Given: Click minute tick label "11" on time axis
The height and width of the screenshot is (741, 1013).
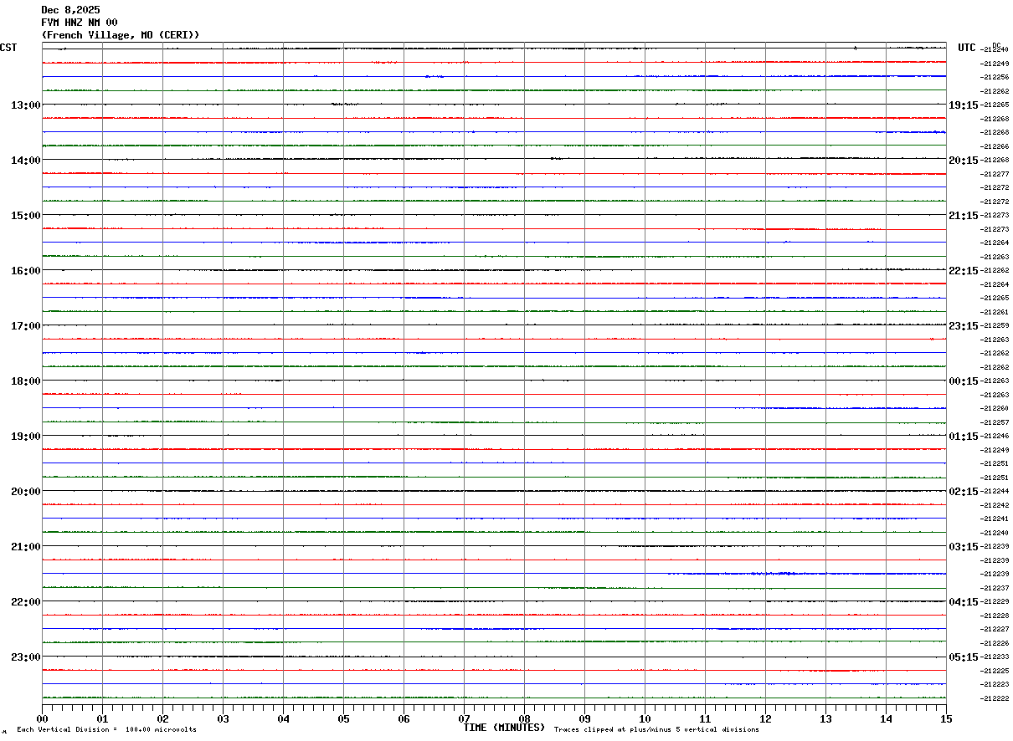Looking at the screenshot, I should 705,718.
